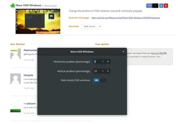The height and width of the screenshot is (124, 178).
Task: Open the GitHub Extension Homepage link
Action: click(126, 18)
